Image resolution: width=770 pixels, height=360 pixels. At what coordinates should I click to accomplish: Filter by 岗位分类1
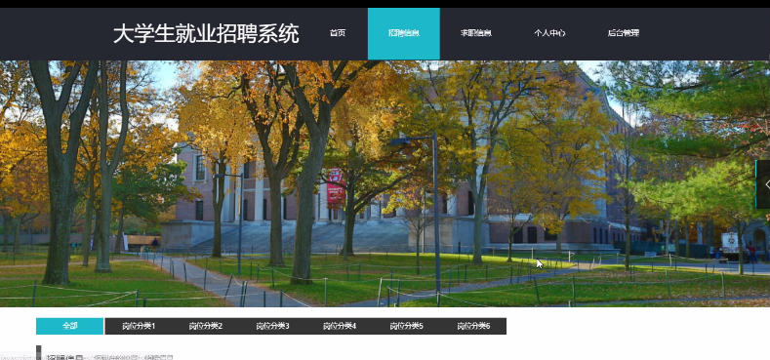139,326
